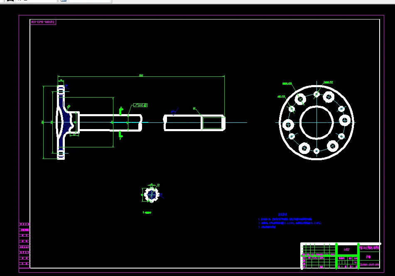Pick the upper section B cutting-plane marker
Viewport: 395px width, 276px height.
pos(121,111)
